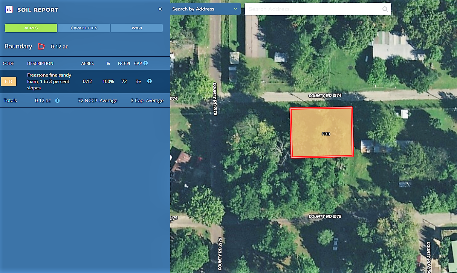
Task: Select the WAPI tab
Action: (136, 28)
